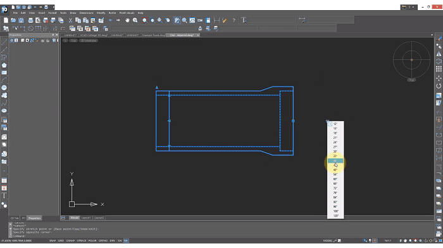The image size is (443, 248).
Task: Toggle the highlighted SM status button
Action: (126, 240)
